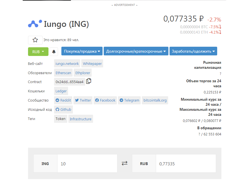Click the favorite star icon
The height and width of the screenshot is (181, 241).
pyautogui.click(x=35, y=40)
